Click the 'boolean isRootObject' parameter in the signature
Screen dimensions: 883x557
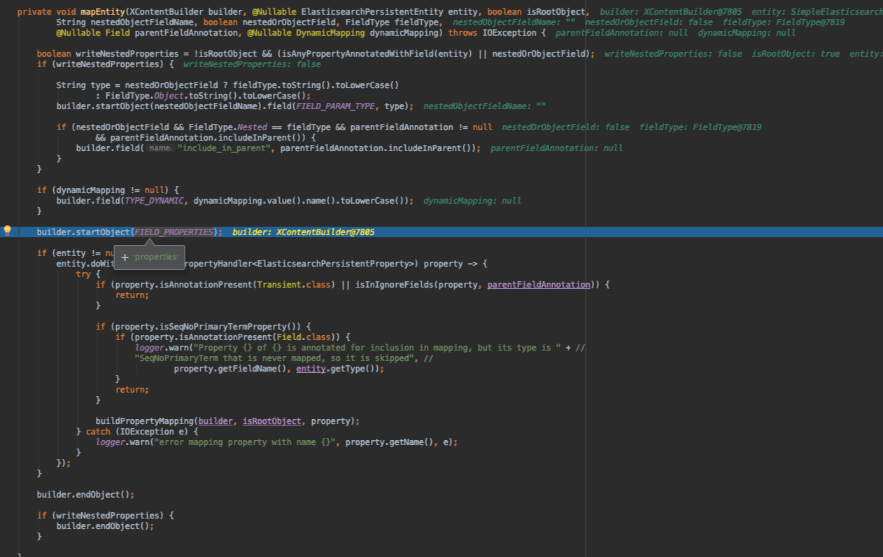(x=537, y=12)
